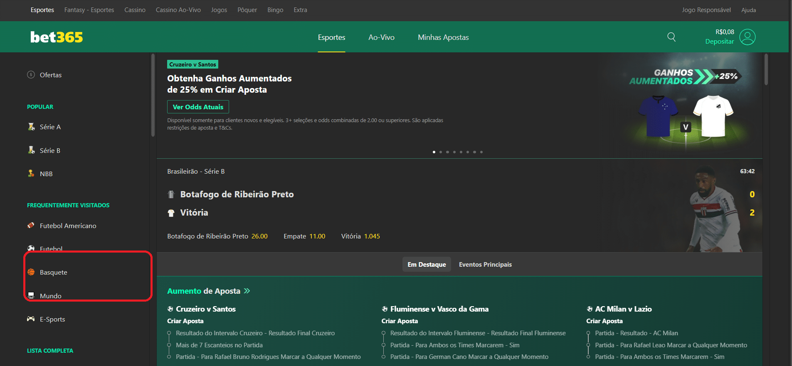
Task: Open E-Sports in sidebar
Action: click(x=52, y=319)
